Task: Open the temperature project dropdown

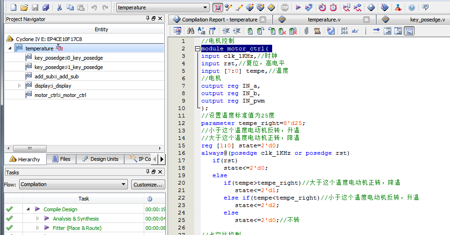Action: (205, 7)
